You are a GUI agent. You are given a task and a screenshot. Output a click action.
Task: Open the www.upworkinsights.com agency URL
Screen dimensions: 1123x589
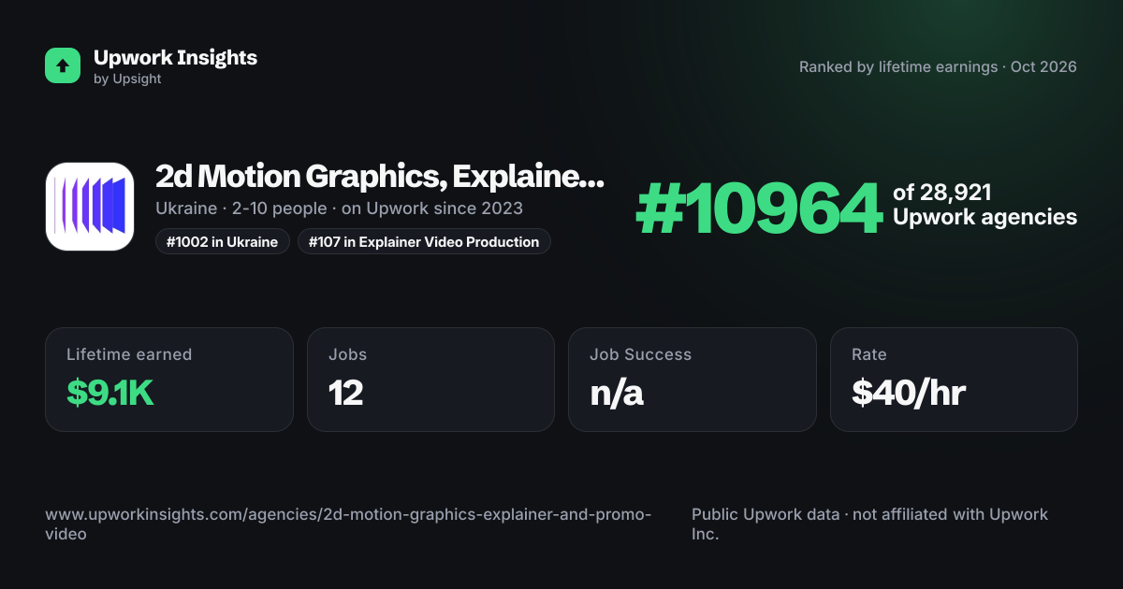tap(348, 524)
